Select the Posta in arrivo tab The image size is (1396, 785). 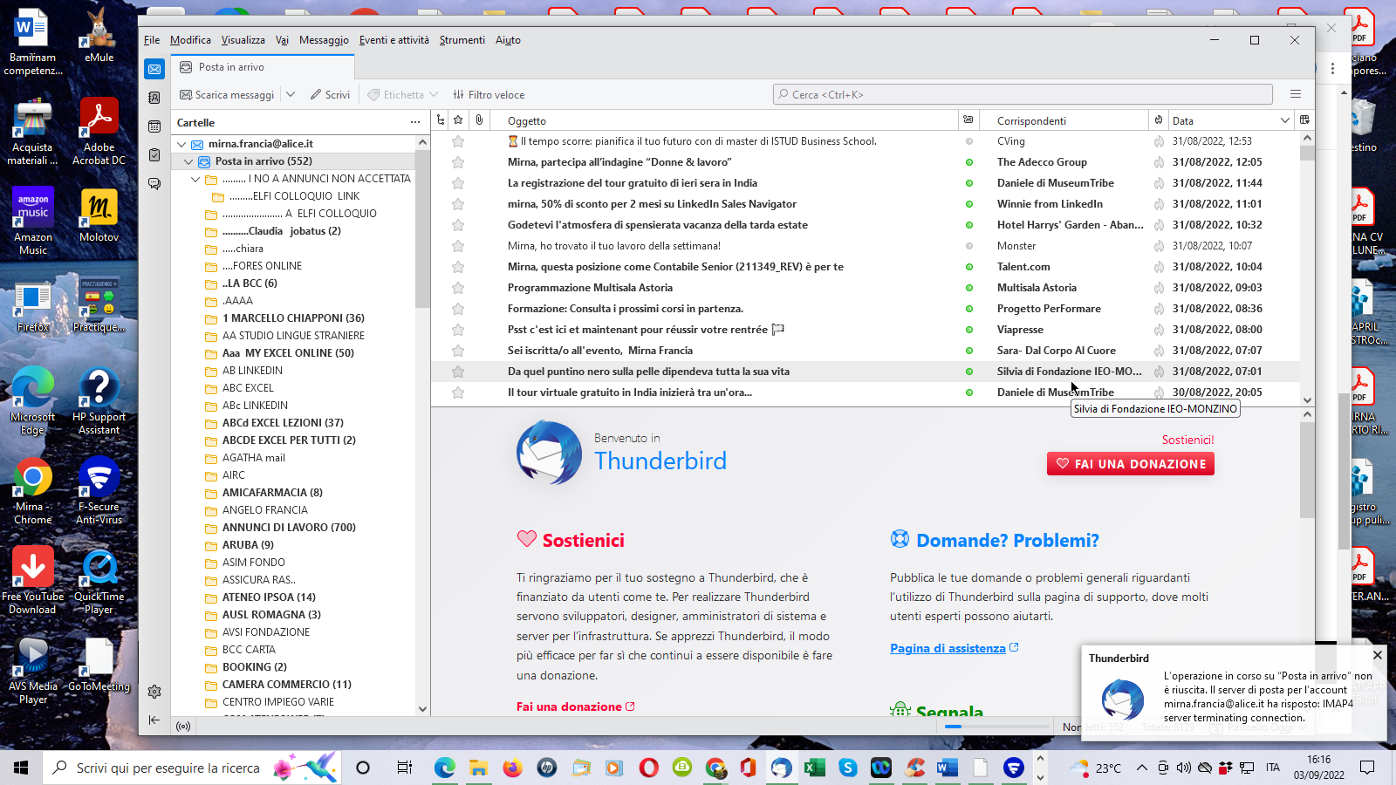(262, 67)
